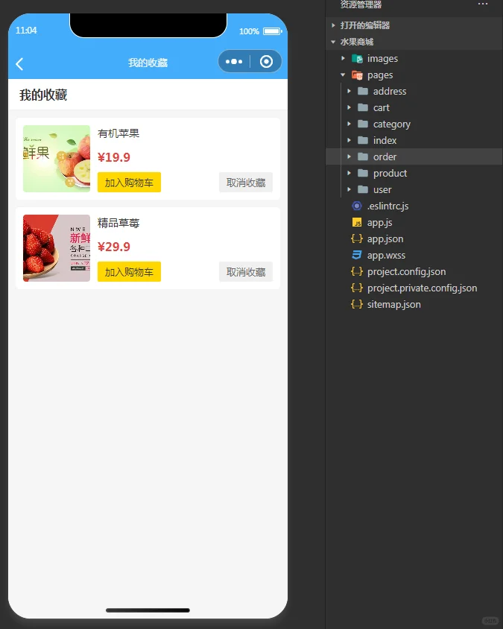Open the strawberry product thumbnail
Viewport: 503px width, 629px height.
pos(57,248)
